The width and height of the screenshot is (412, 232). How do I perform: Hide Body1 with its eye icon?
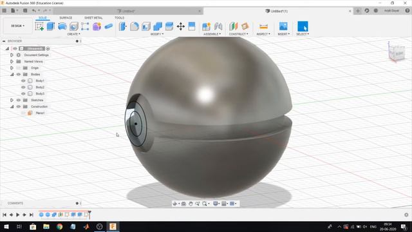(x=23, y=81)
